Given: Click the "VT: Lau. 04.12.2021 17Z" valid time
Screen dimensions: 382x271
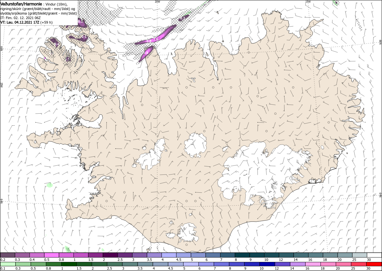Looking at the screenshot, I should 20,22.
